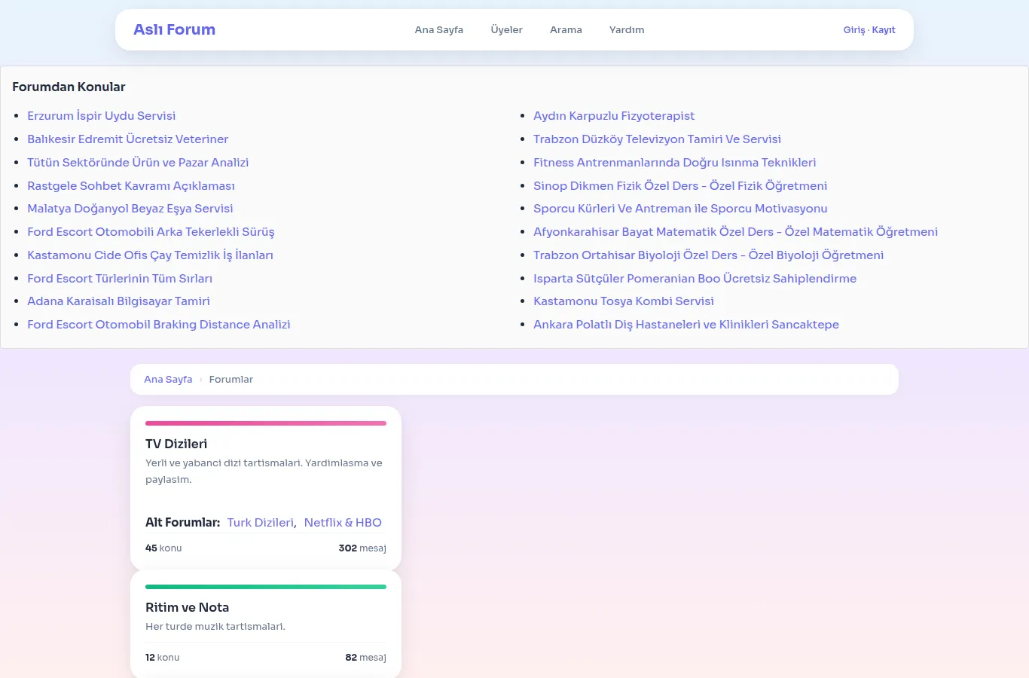Image resolution: width=1029 pixels, height=678 pixels.
Task: Click Ana Sayfa in the breadcrumb
Action: tap(168, 380)
